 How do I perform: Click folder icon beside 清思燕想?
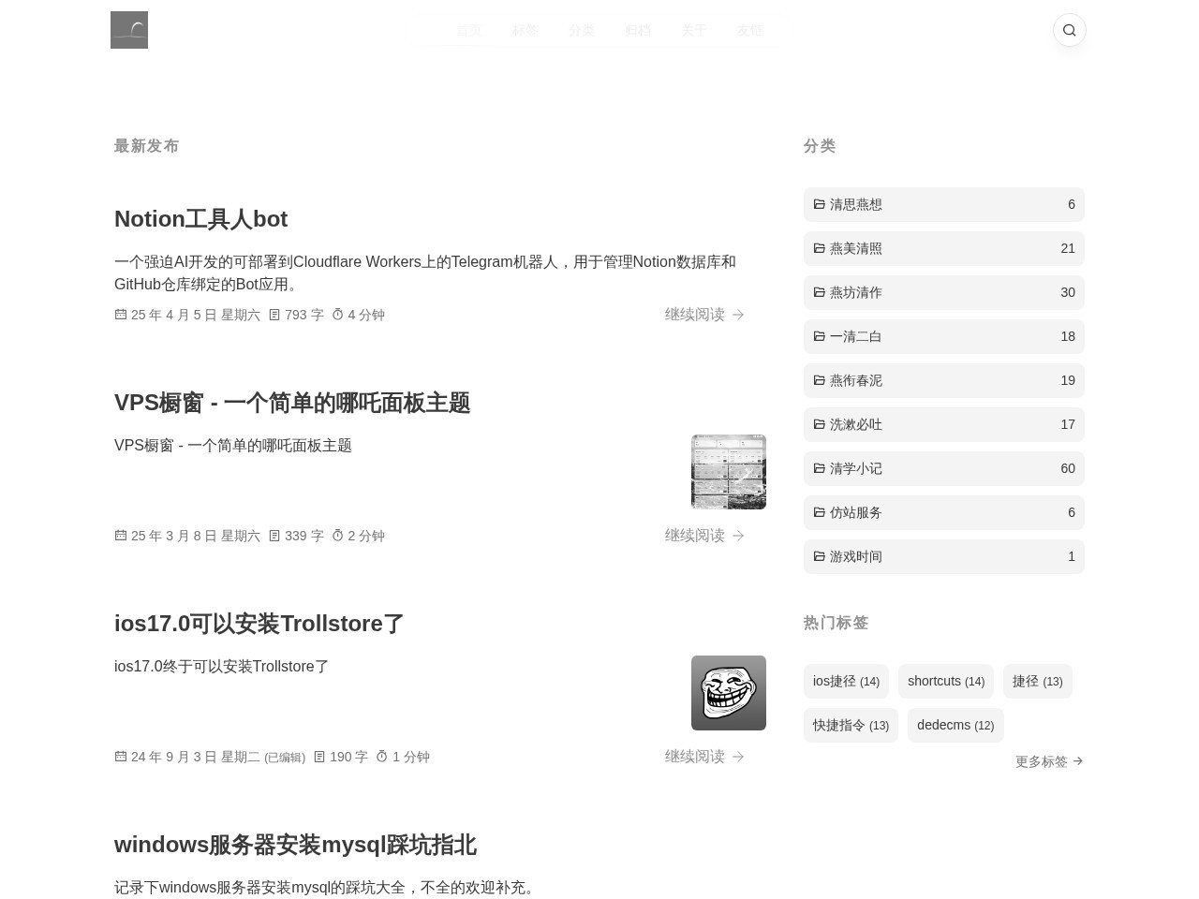point(820,204)
